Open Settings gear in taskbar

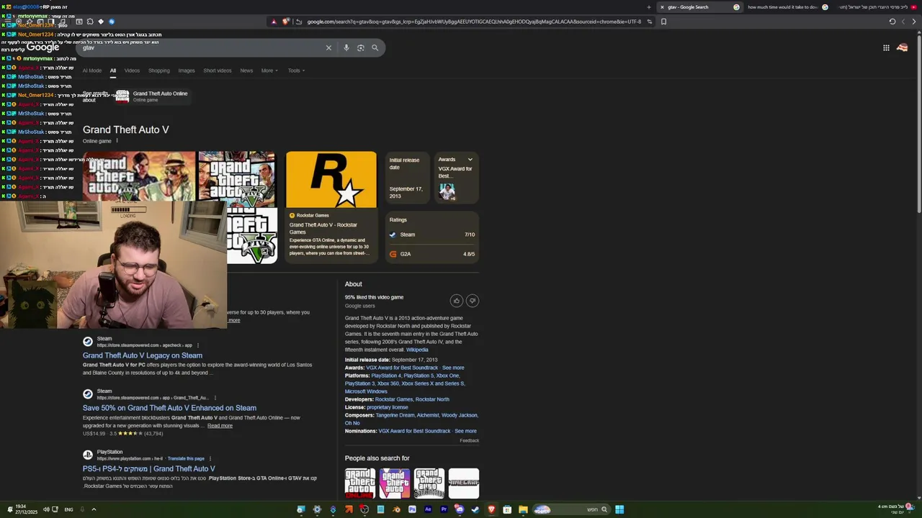(x=317, y=509)
